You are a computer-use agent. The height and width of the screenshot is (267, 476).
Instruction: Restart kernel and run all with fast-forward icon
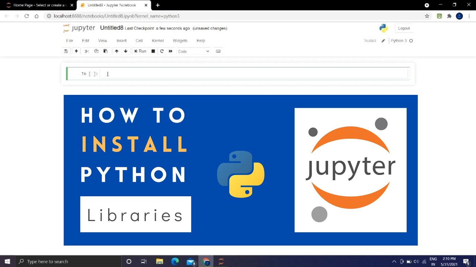tap(171, 51)
